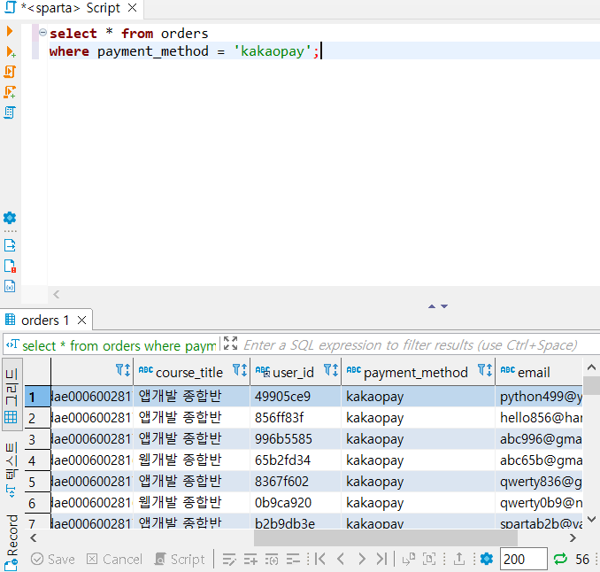Viewport: 600px width, 572px height.
Task: Export data with the upload arrow icon
Action: point(458,560)
